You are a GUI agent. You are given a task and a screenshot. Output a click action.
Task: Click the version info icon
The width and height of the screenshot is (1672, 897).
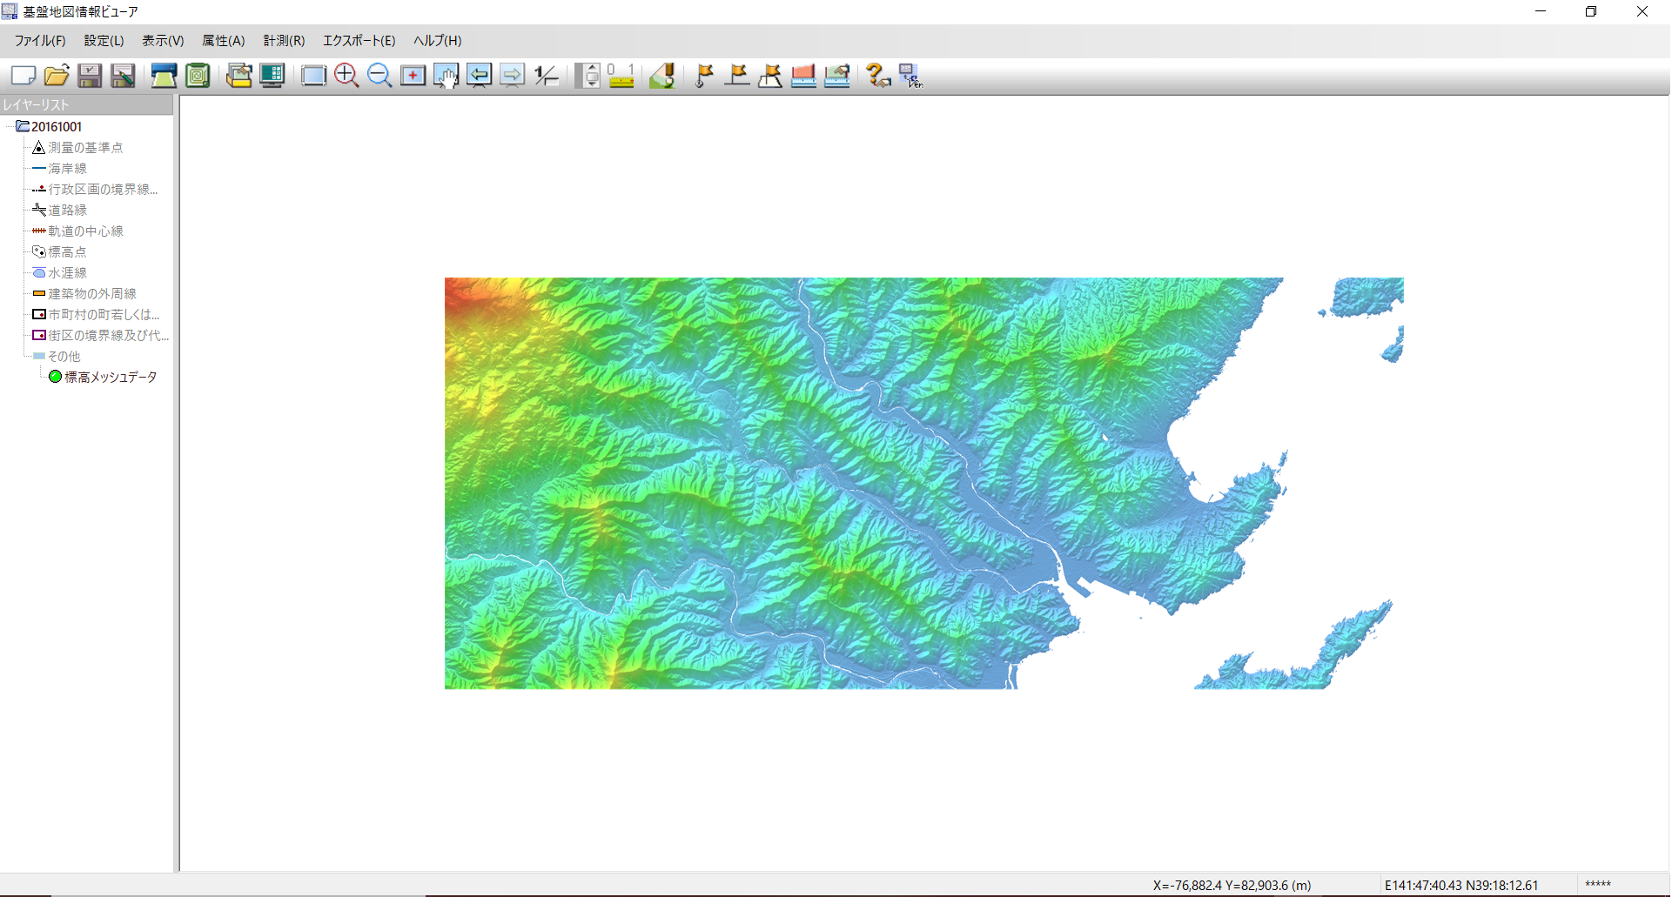911,76
